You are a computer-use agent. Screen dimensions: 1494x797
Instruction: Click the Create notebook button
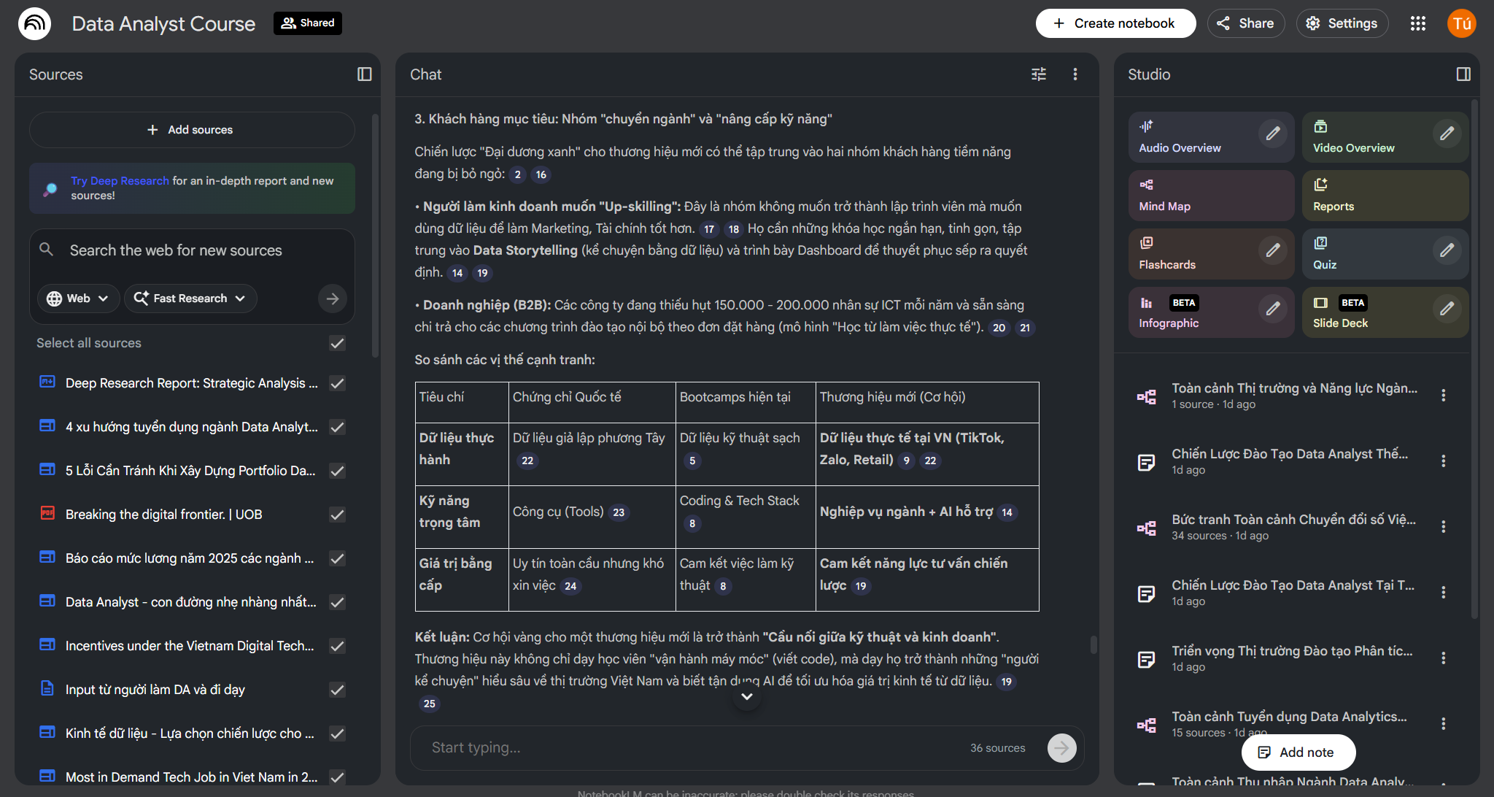click(x=1115, y=23)
